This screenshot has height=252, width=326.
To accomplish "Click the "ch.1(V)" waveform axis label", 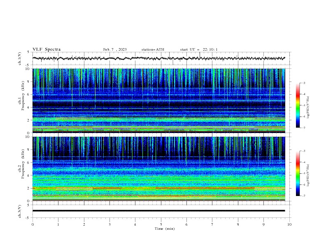I will pos(20,58).
